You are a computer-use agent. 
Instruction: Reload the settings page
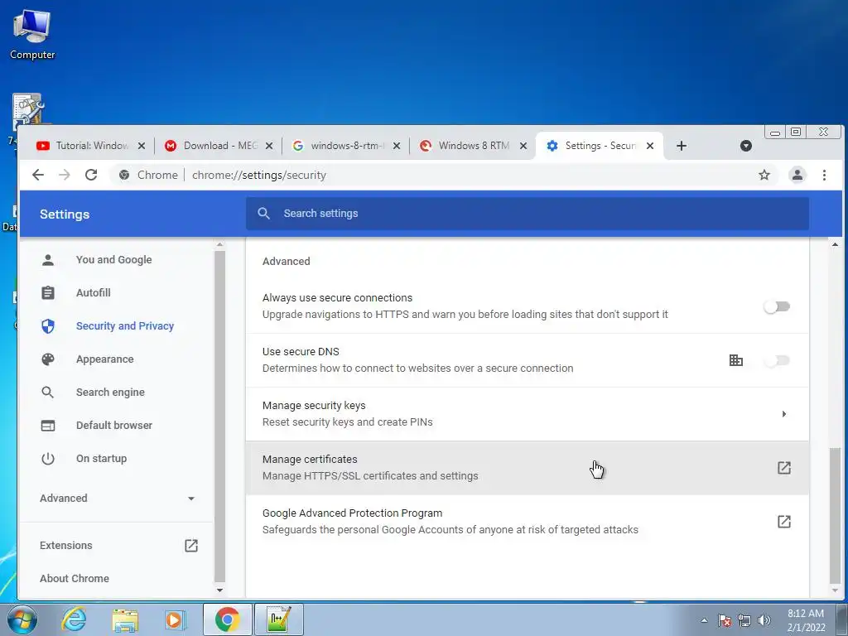(91, 175)
